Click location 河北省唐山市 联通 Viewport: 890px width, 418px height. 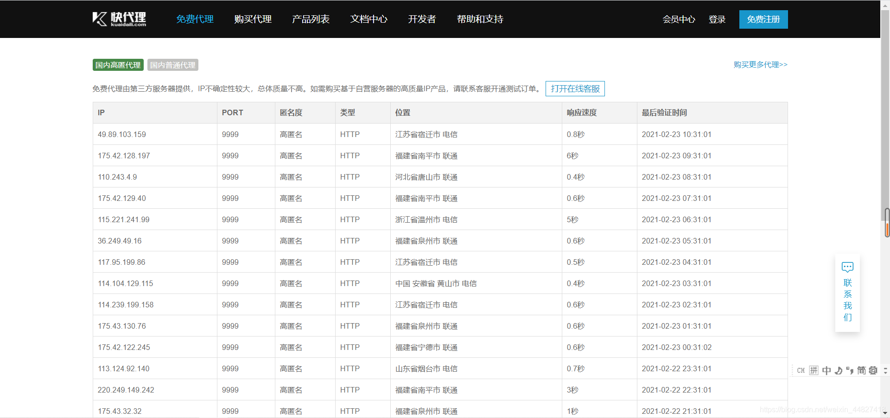(426, 177)
